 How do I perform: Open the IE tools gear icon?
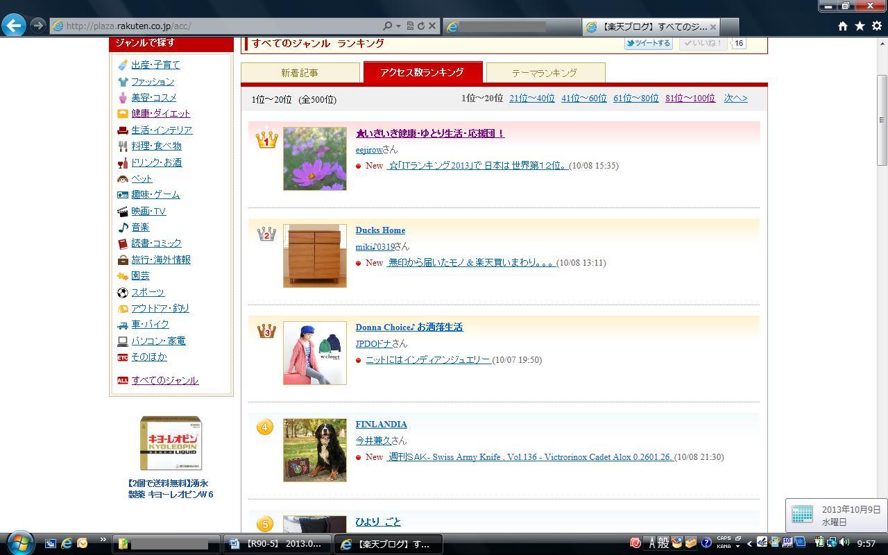(876, 26)
